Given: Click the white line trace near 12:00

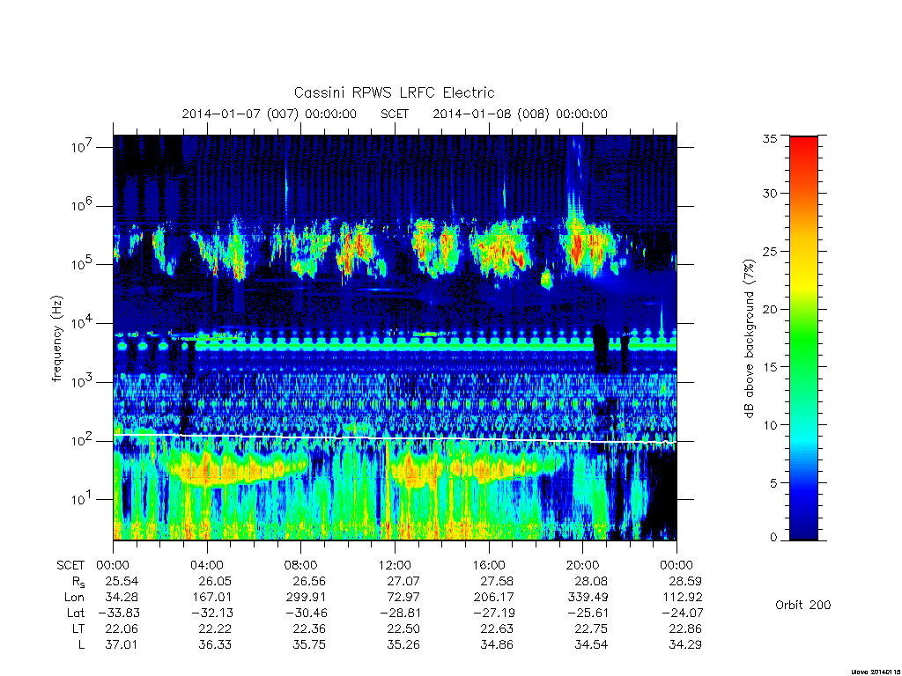Looking at the screenshot, I should pyautogui.click(x=395, y=438).
